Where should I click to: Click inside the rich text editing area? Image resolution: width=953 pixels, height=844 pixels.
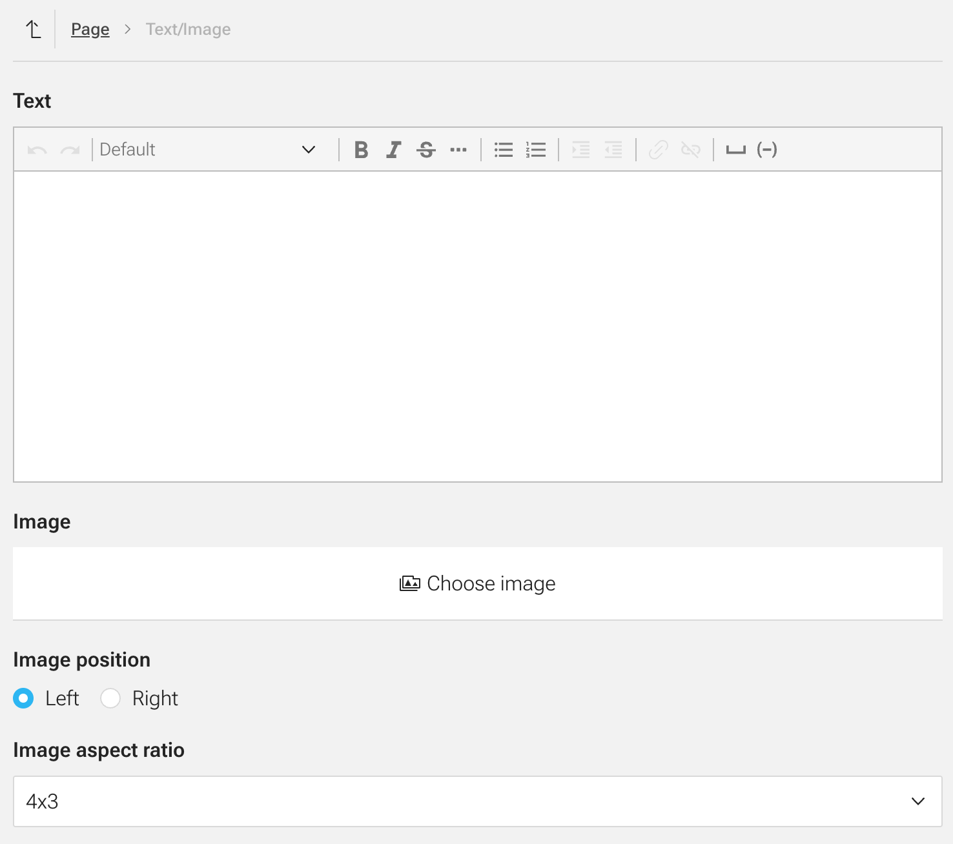(x=478, y=326)
